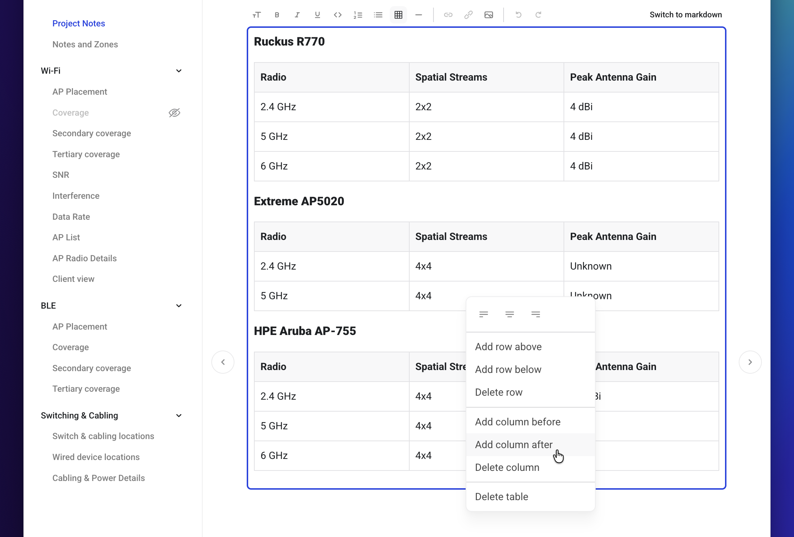Click Ruckus 6 GHz radio cell

click(x=332, y=166)
